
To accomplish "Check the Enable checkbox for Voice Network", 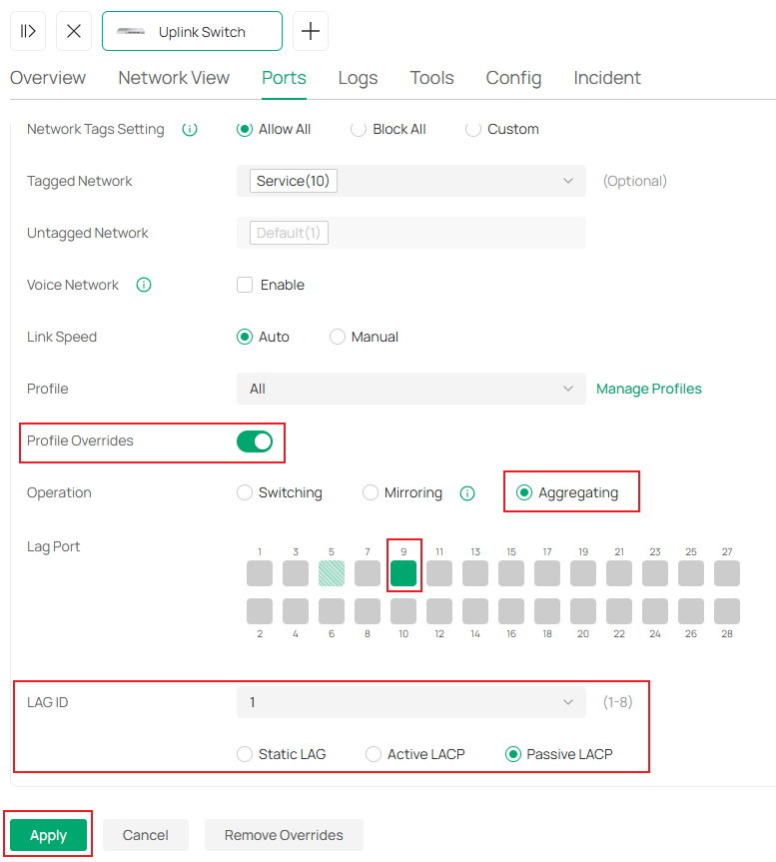I will 243,285.
